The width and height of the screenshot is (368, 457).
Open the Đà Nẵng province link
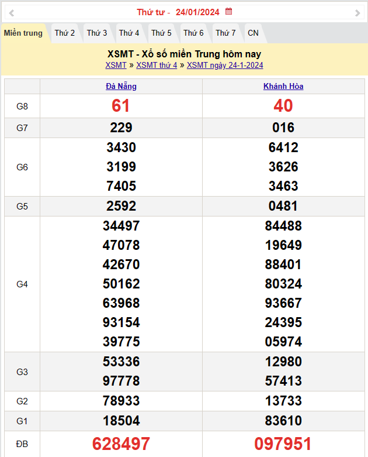[121, 86]
